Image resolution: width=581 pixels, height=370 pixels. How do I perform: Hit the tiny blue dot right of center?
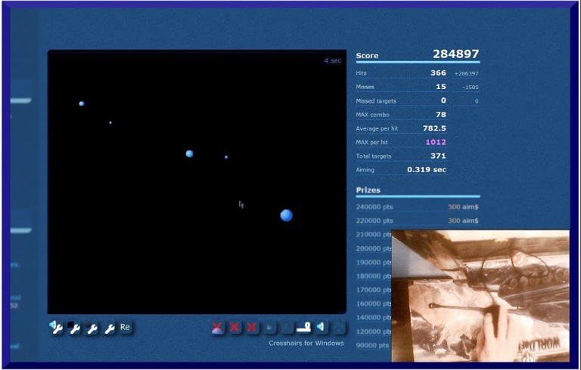[x=226, y=157]
